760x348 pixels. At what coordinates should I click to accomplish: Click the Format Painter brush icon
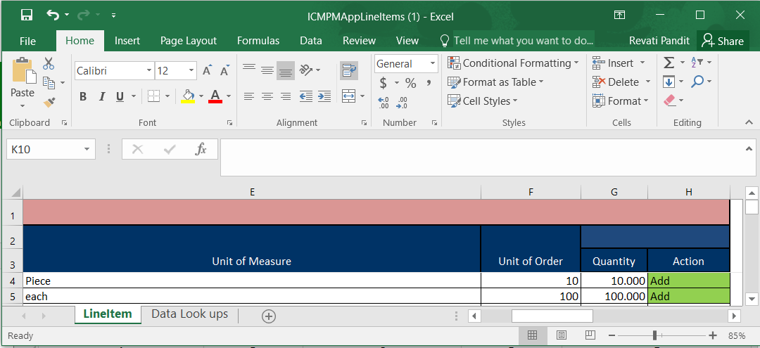click(49, 103)
